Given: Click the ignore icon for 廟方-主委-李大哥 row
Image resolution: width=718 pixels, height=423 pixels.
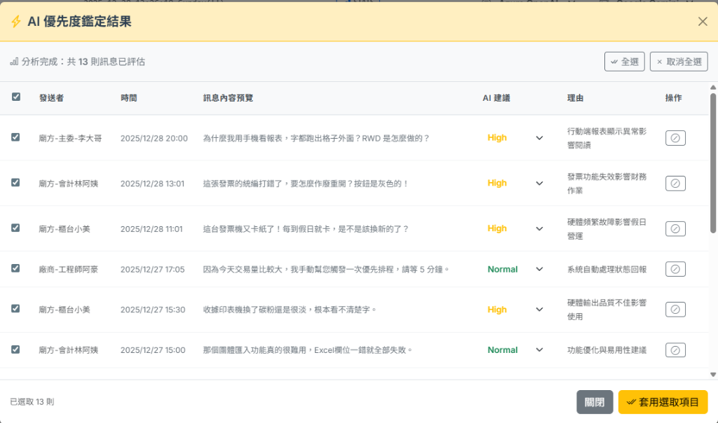Looking at the screenshot, I should [675, 138].
